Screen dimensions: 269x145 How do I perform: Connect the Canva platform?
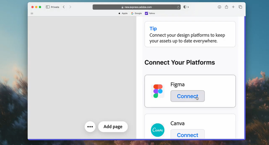coord(188,134)
